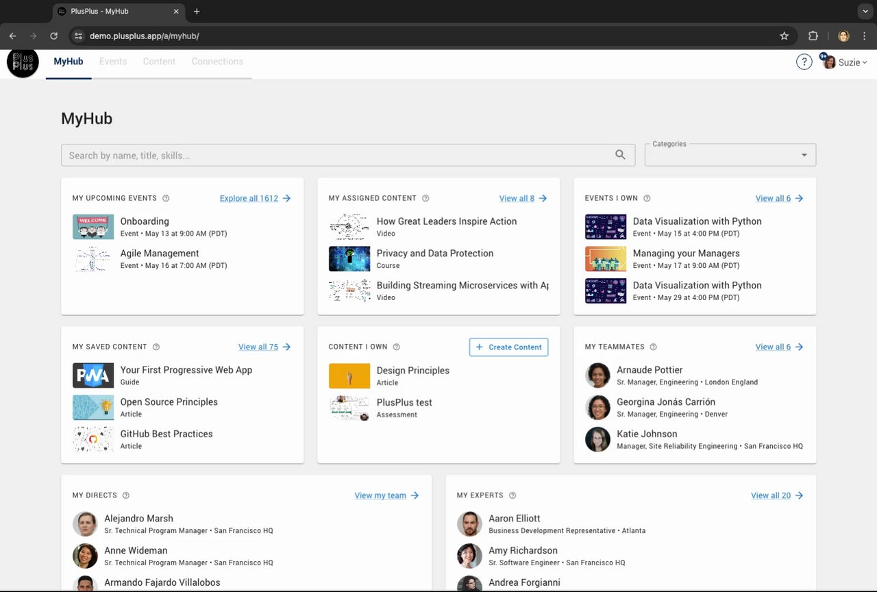Open the browser extensions puzzle icon
The height and width of the screenshot is (592, 877).
click(813, 36)
